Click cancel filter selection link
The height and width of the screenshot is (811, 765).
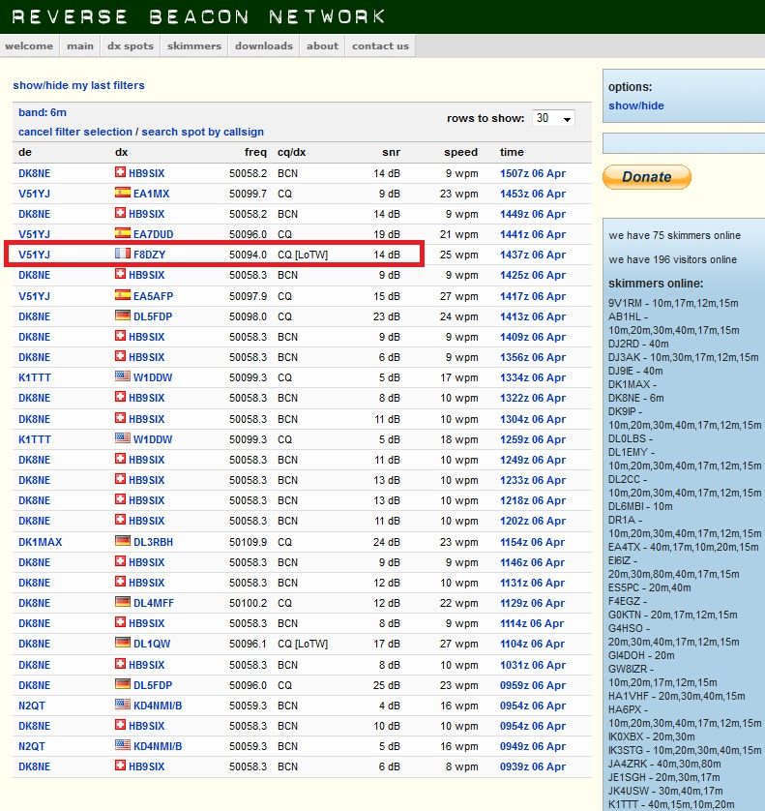(75, 132)
